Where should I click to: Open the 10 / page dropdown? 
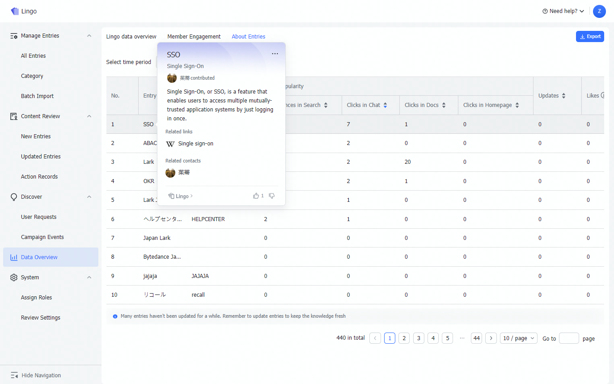tap(518, 338)
